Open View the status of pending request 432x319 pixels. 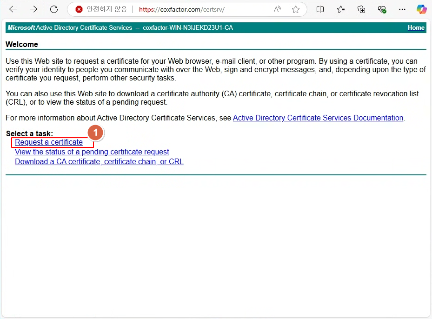(92, 152)
